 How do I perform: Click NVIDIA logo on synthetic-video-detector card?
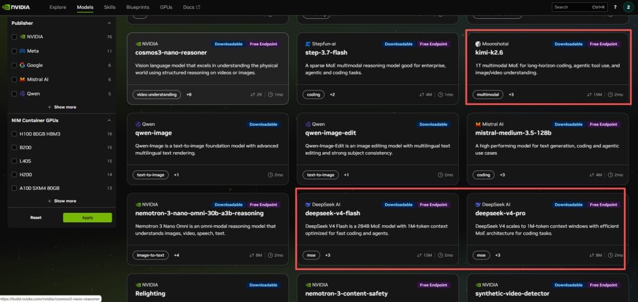pyautogui.click(x=478, y=285)
